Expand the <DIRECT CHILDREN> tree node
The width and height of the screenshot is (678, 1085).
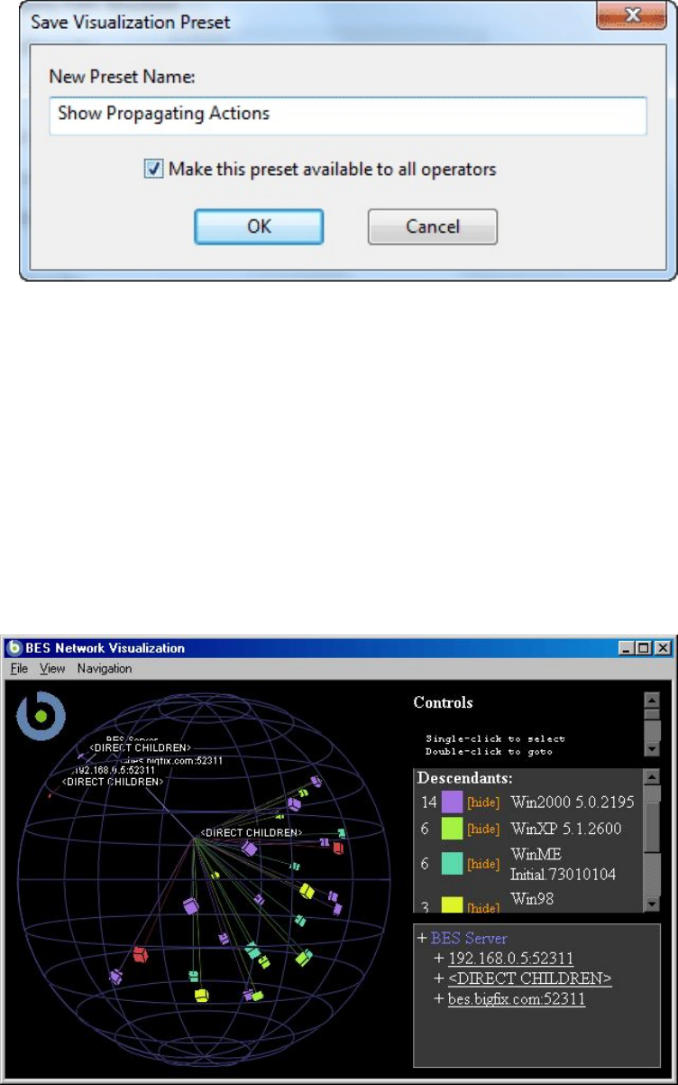(x=438, y=978)
